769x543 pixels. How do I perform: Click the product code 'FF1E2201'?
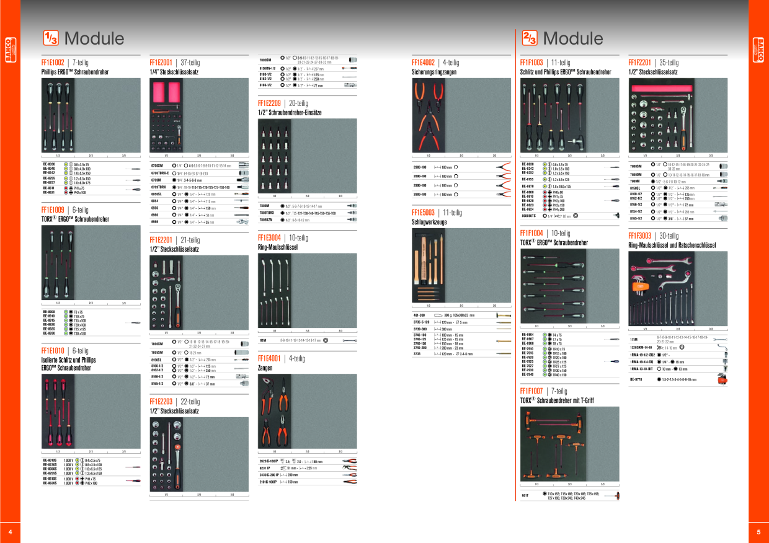[x=161, y=240]
